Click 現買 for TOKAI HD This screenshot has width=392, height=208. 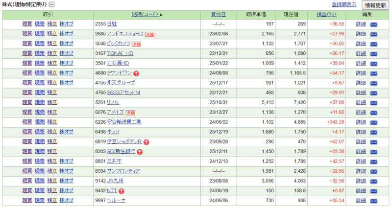(27, 53)
